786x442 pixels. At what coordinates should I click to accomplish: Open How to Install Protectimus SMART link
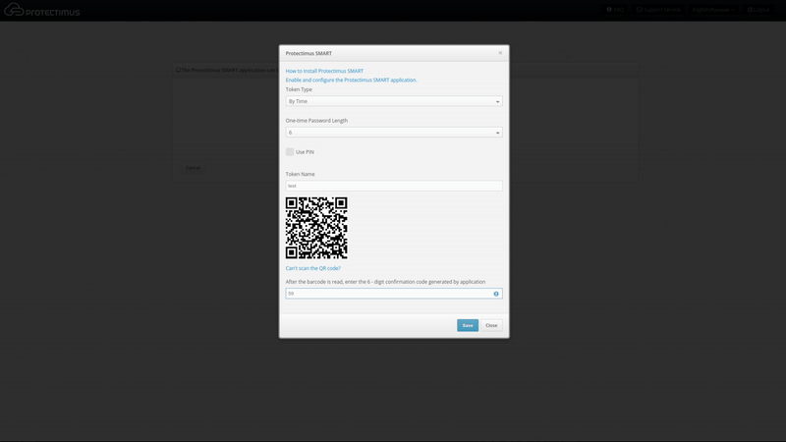pos(324,71)
